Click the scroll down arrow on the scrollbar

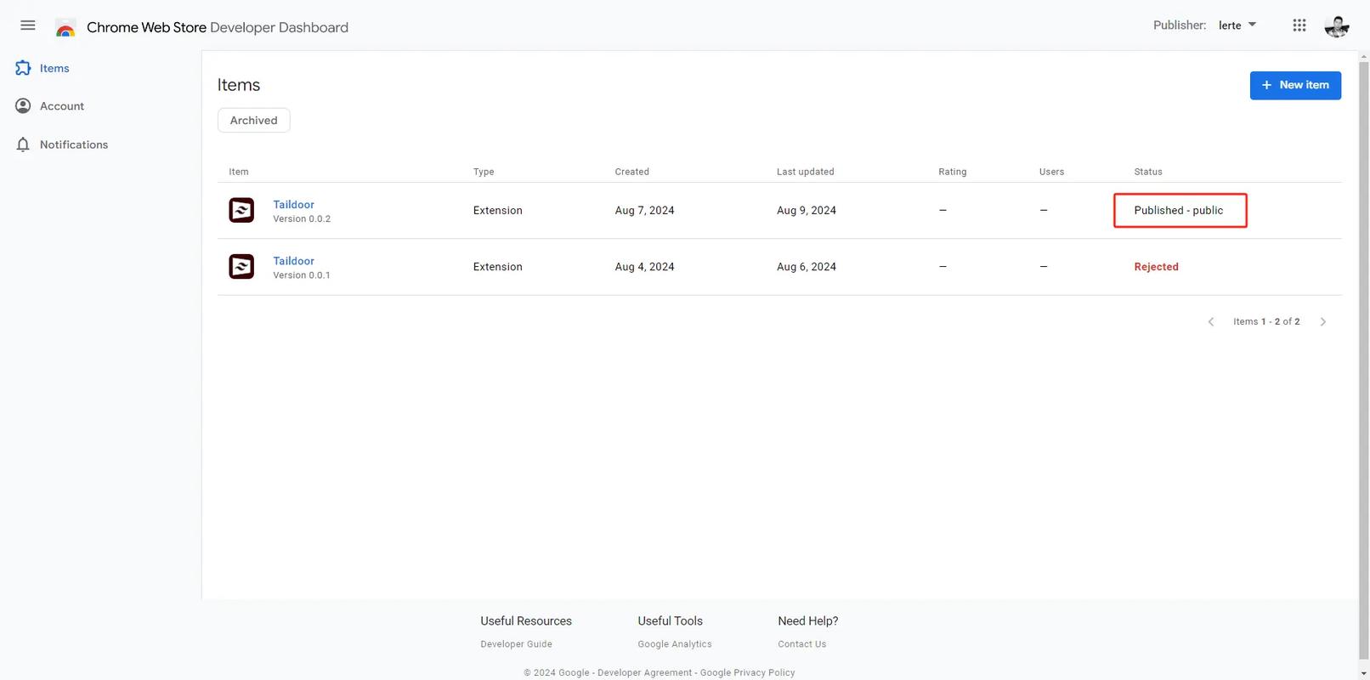click(1363, 673)
